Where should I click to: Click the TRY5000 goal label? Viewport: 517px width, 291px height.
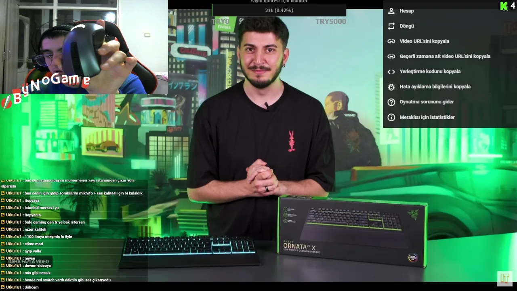331,21
